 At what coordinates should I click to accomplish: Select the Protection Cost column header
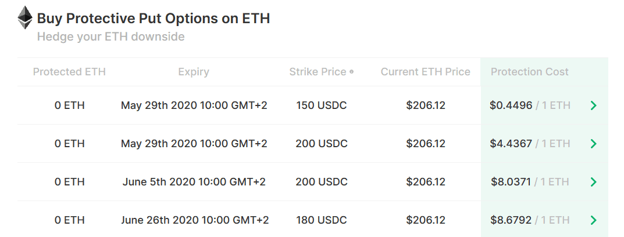[x=529, y=72]
